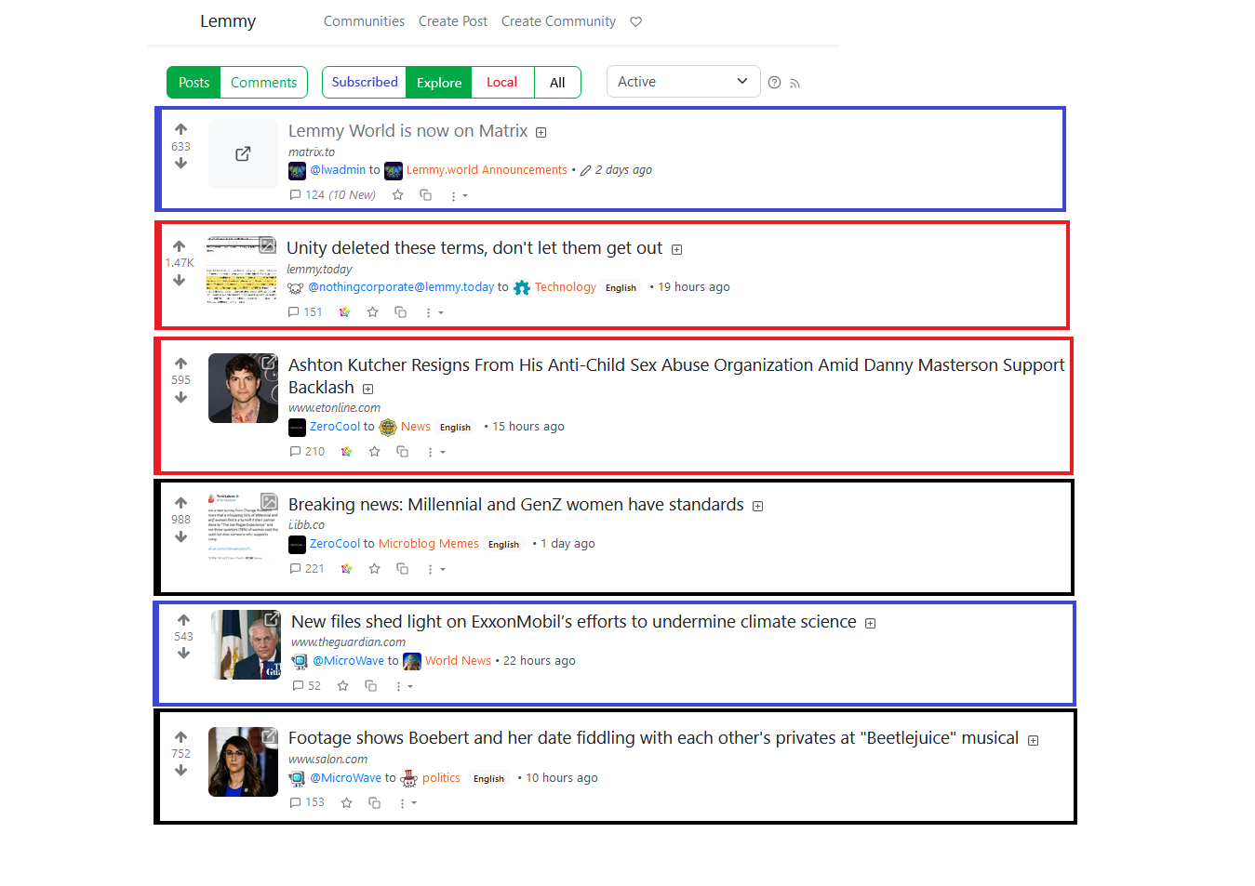Visit the @MicroWave profile on ExxonMobil post
Screen dimensions: 1255x886
tap(348, 661)
